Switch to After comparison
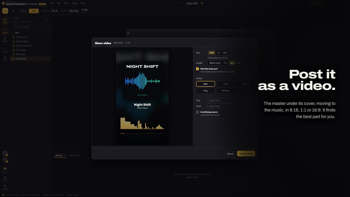Screen dimensions: 350x197 34,11
